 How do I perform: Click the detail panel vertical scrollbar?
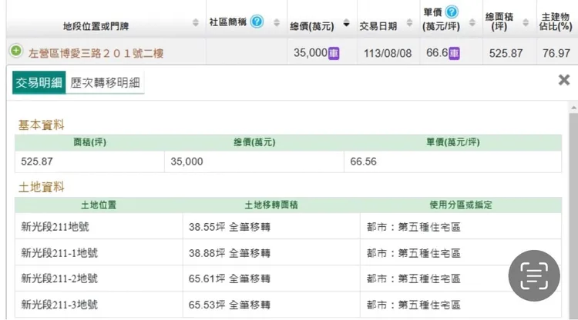point(573,216)
